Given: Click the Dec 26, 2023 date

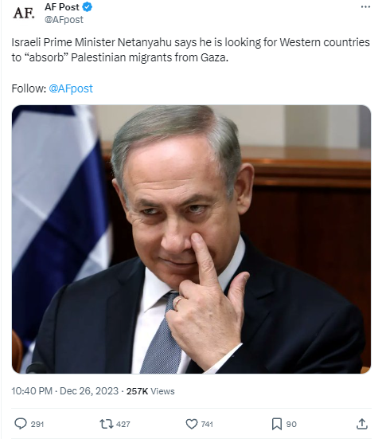Looking at the screenshot, I should pyautogui.click(x=89, y=391).
